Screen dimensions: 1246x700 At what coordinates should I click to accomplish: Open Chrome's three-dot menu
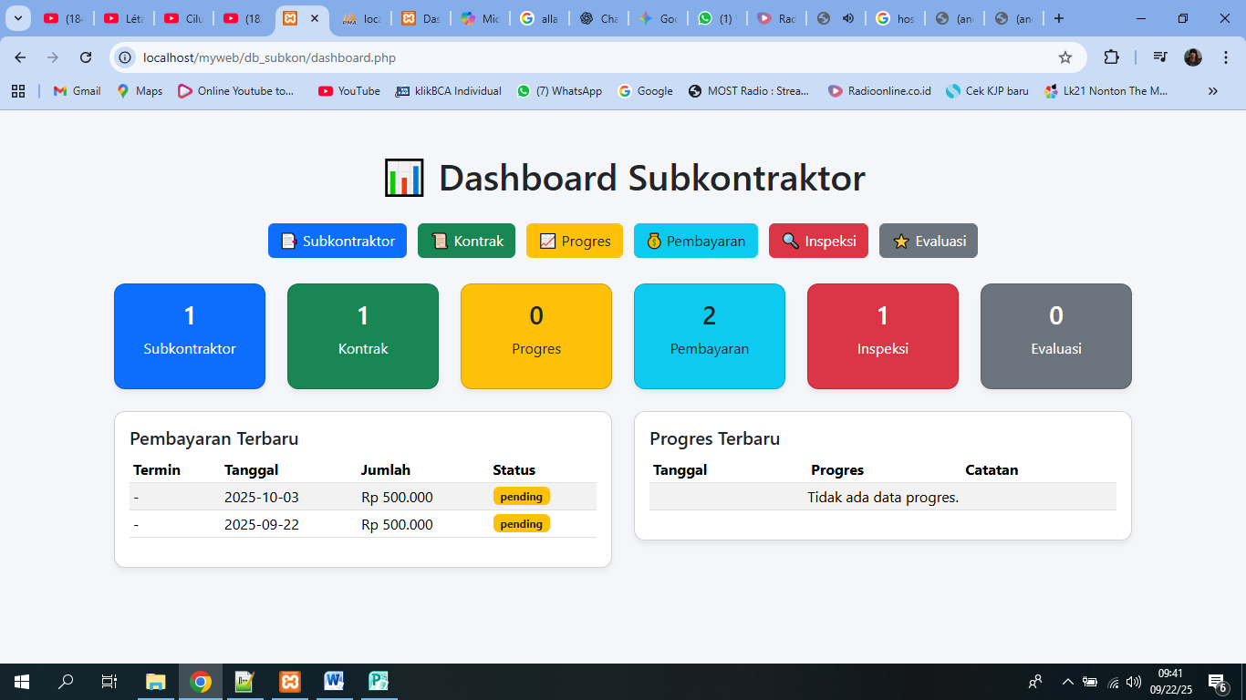click(1225, 57)
